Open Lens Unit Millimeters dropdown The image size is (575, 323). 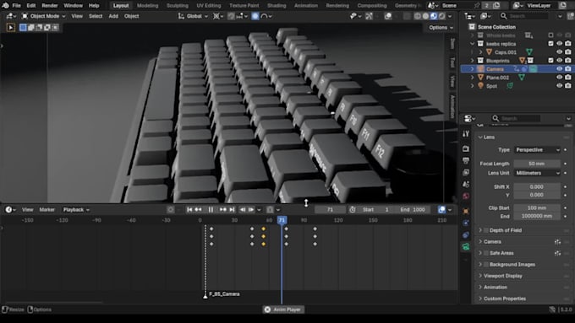[x=537, y=173]
